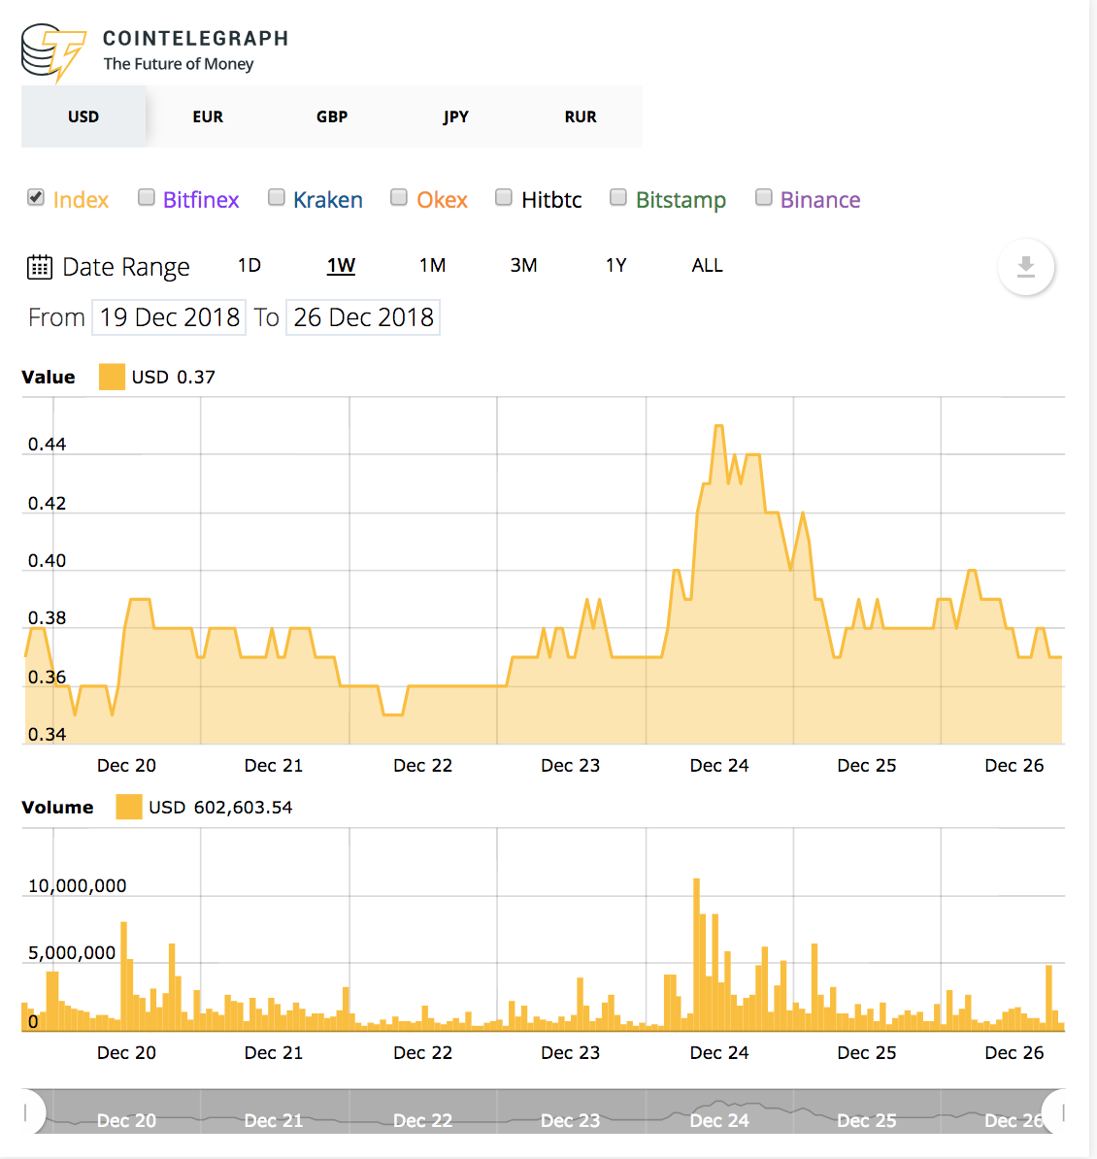Click 'The Future of Money' tagline
Screen dimensions: 1097x1159
(179, 64)
